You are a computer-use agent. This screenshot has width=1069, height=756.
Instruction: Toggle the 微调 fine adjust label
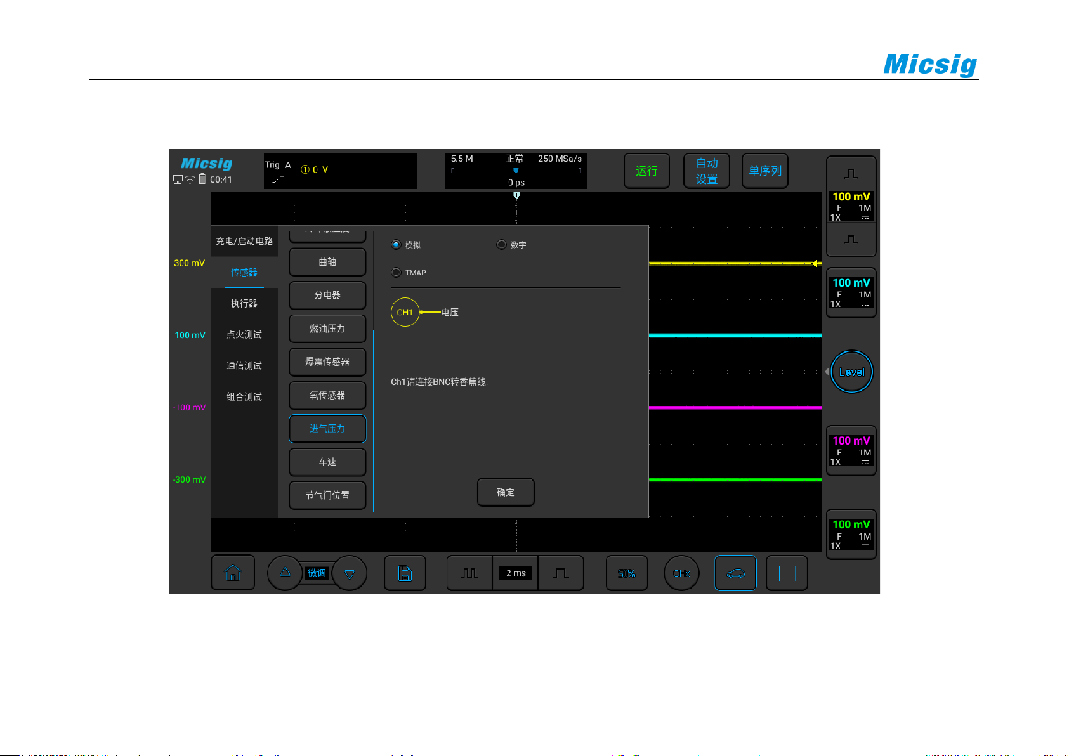[317, 573]
